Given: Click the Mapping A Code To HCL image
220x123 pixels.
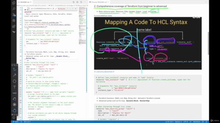Looking at the screenshot, I should pyautogui.click(x=148, y=43).
